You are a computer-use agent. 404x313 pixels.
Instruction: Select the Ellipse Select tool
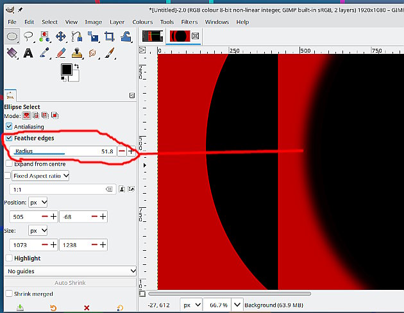(12, 37)
